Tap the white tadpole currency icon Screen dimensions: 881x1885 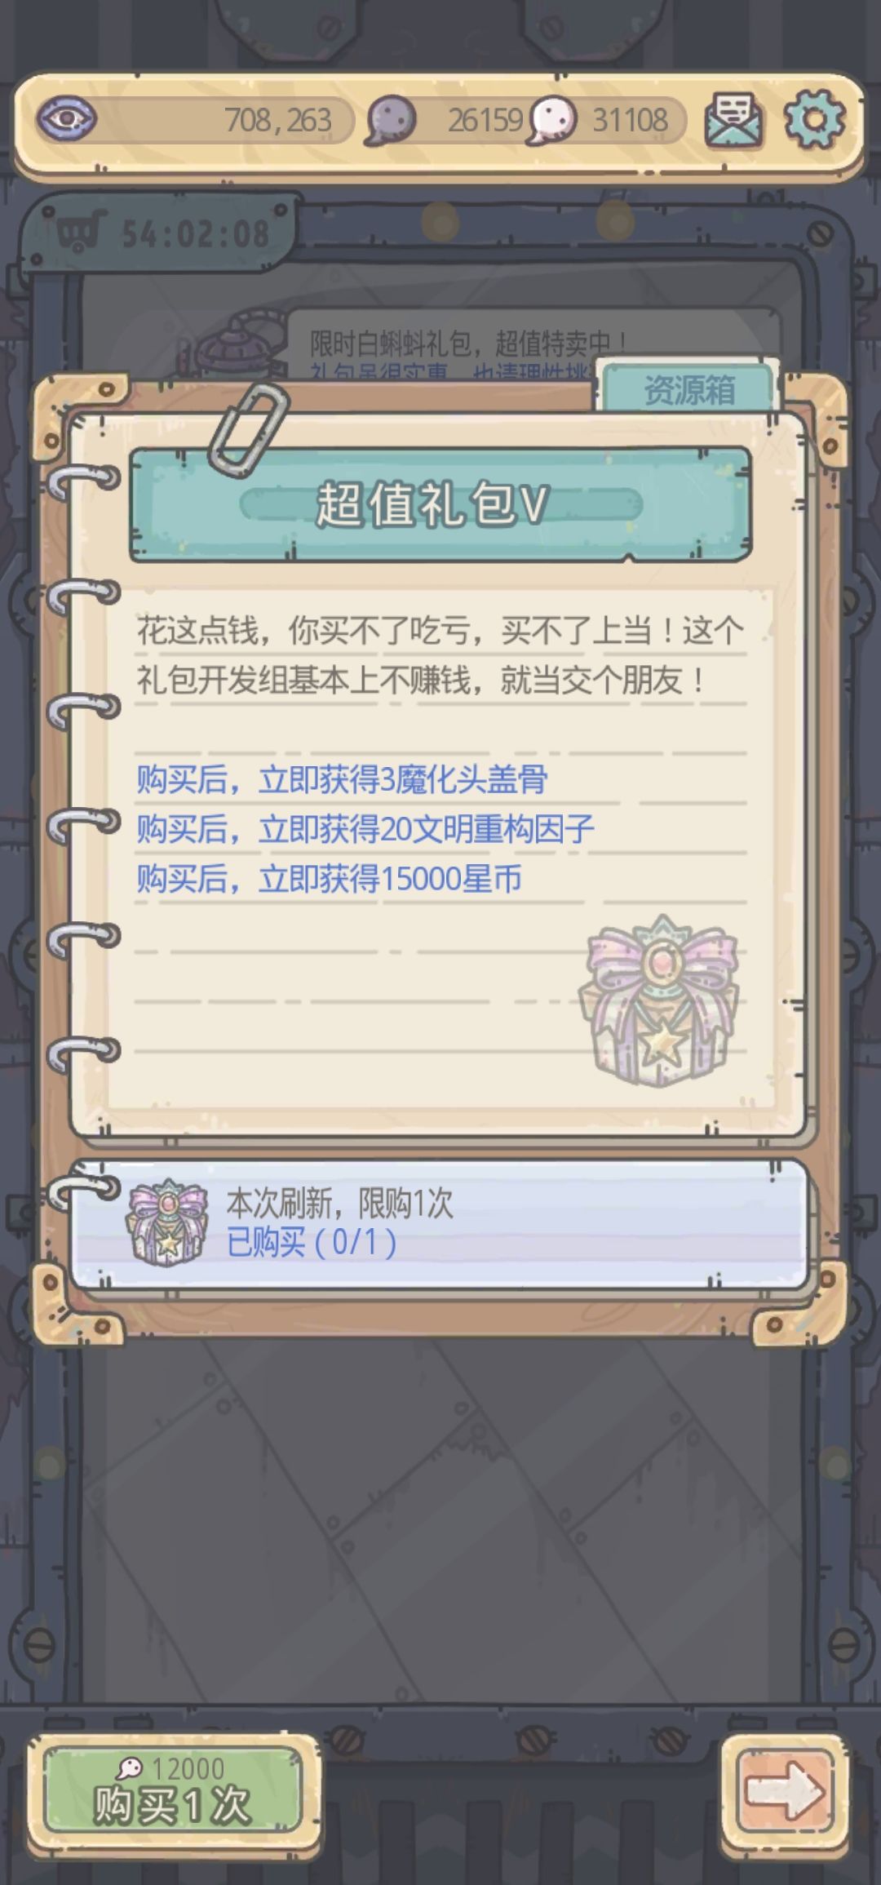point(552,121)
